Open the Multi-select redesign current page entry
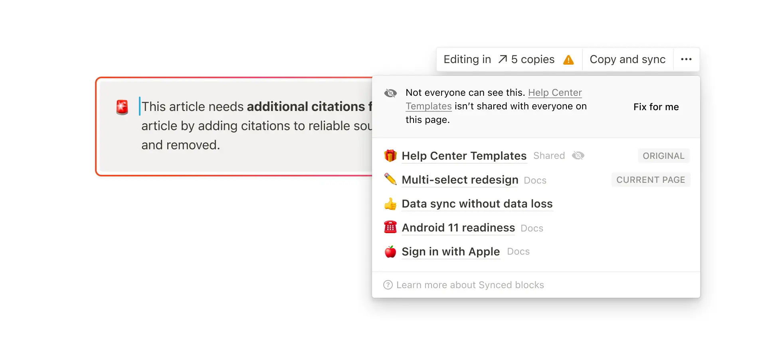 pyautogui.click(x=459, y=180)
